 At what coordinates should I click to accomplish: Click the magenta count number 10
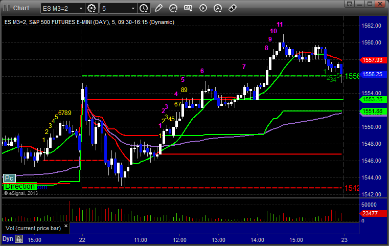(273, 31)
